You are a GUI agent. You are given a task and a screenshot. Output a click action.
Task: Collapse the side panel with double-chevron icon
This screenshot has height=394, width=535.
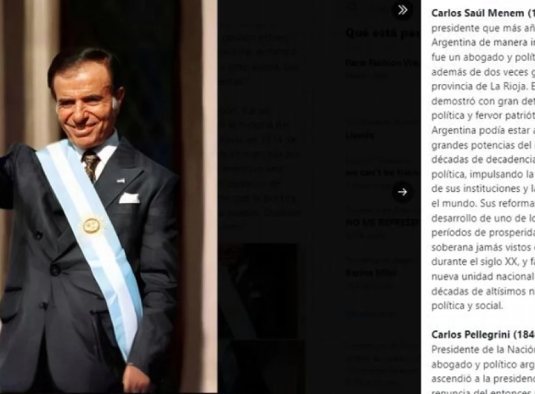tap(402, 10)
